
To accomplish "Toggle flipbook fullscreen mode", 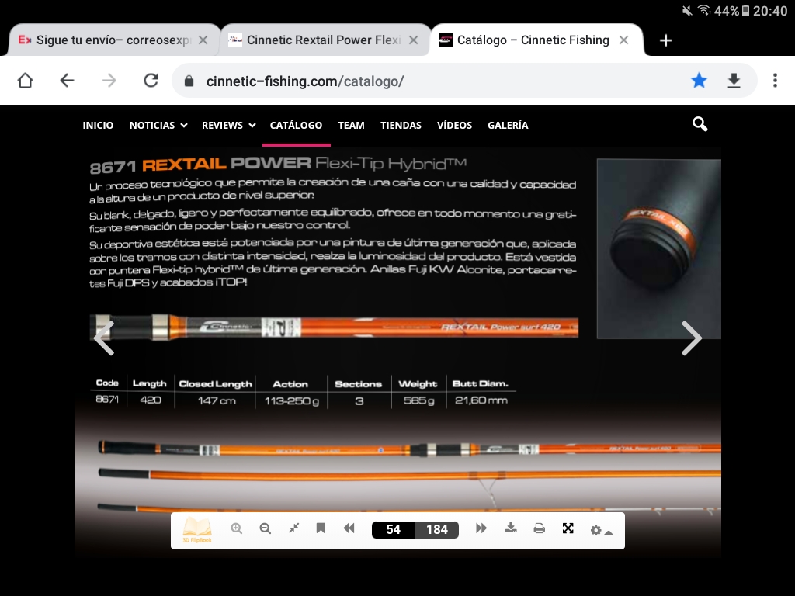I will (x=568, y=528).
